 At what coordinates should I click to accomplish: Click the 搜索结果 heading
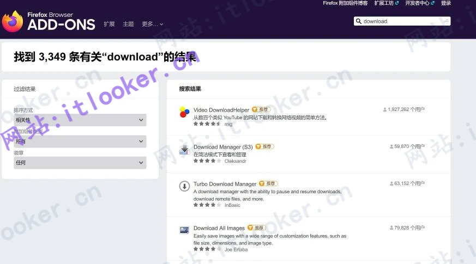tap(190, 89)
